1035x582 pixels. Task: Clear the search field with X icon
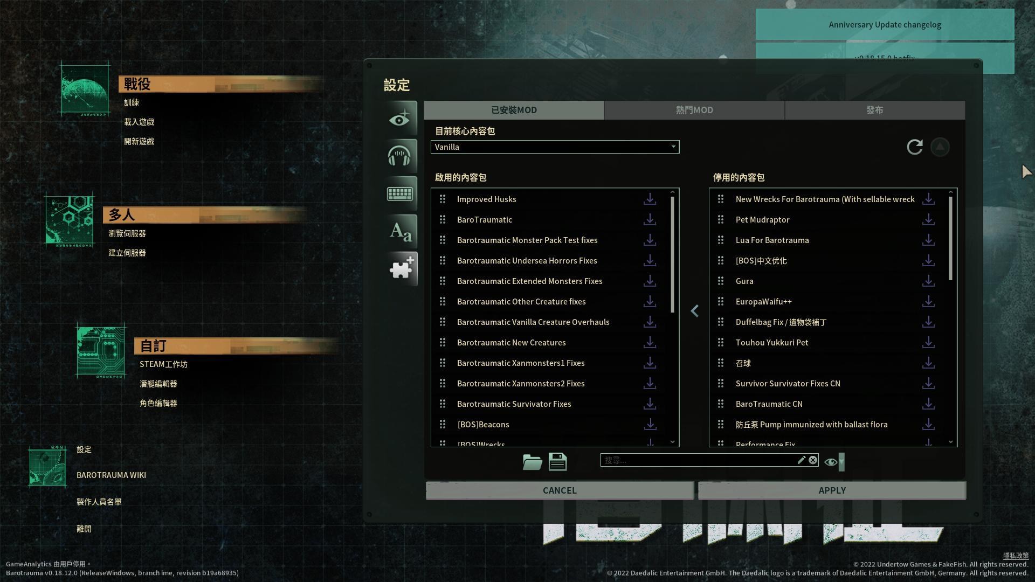pos(813,460)
